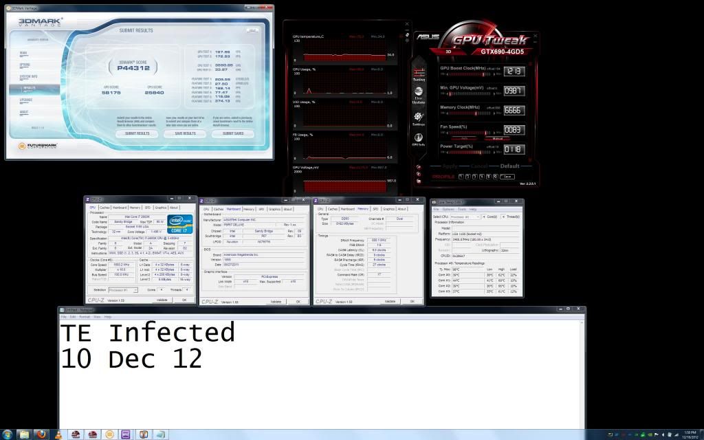
Task: Select System Info in 3DMark Vantage sidebar
Action: 28,76
